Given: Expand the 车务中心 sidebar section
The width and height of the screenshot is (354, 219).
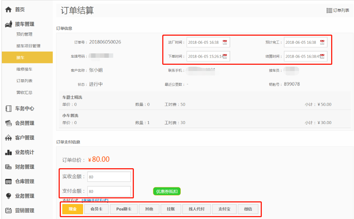Looking at the screenshot, I should coord(24,109).
